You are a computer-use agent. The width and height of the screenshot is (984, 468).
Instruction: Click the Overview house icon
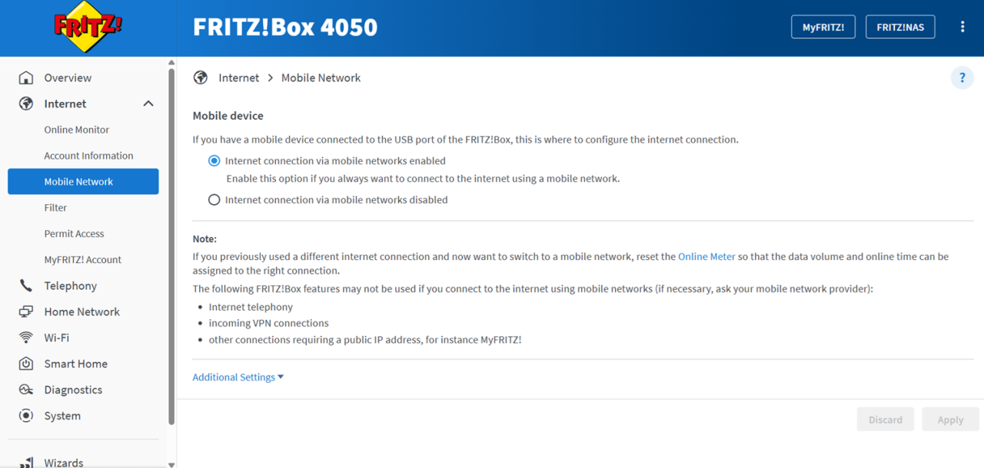(x=26, y=77)
